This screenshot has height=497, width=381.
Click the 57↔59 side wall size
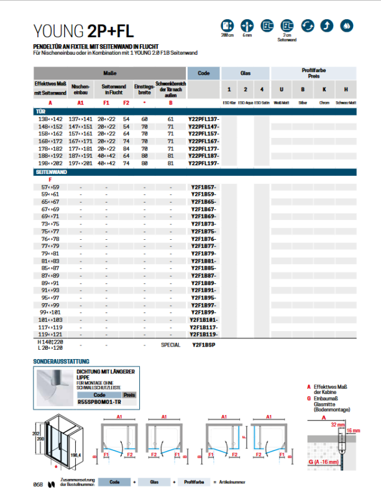click(x=50, y=188)
